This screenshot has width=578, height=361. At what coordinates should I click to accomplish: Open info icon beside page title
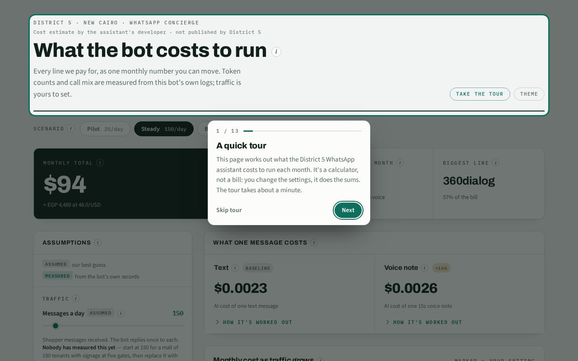point(276,52)
